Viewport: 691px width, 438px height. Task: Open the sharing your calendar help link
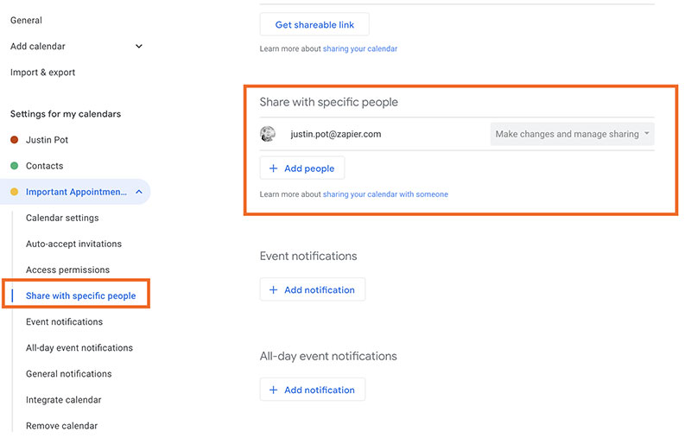(360, 49)
